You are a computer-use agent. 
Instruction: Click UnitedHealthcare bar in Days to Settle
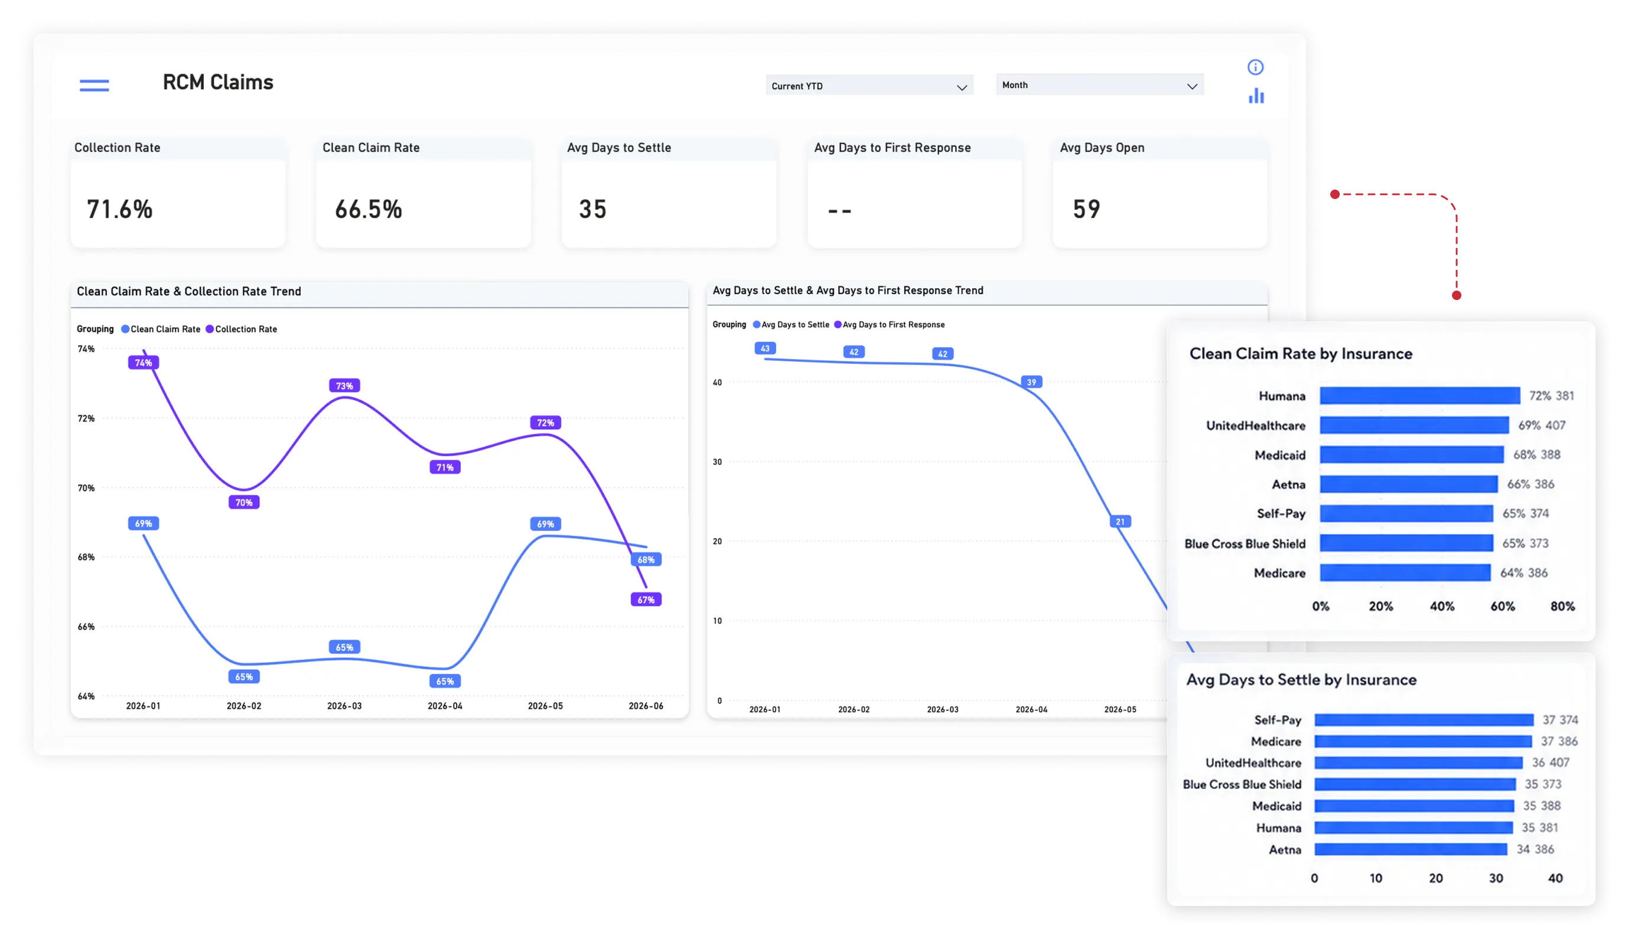click(1419, 763)
